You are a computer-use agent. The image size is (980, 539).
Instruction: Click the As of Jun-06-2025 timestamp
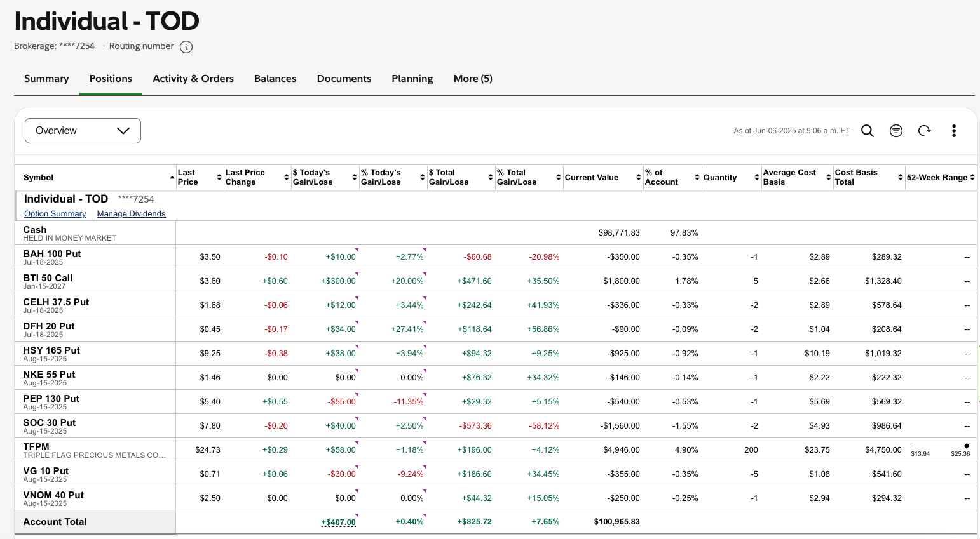click(x=792, y=131)
